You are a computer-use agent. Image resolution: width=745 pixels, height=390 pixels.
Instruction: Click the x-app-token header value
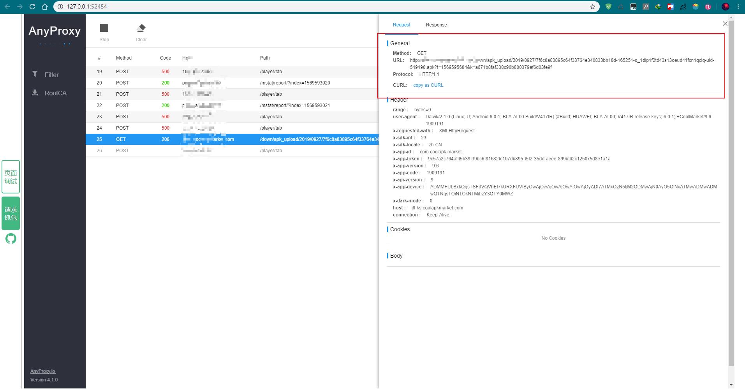(519, 159)
